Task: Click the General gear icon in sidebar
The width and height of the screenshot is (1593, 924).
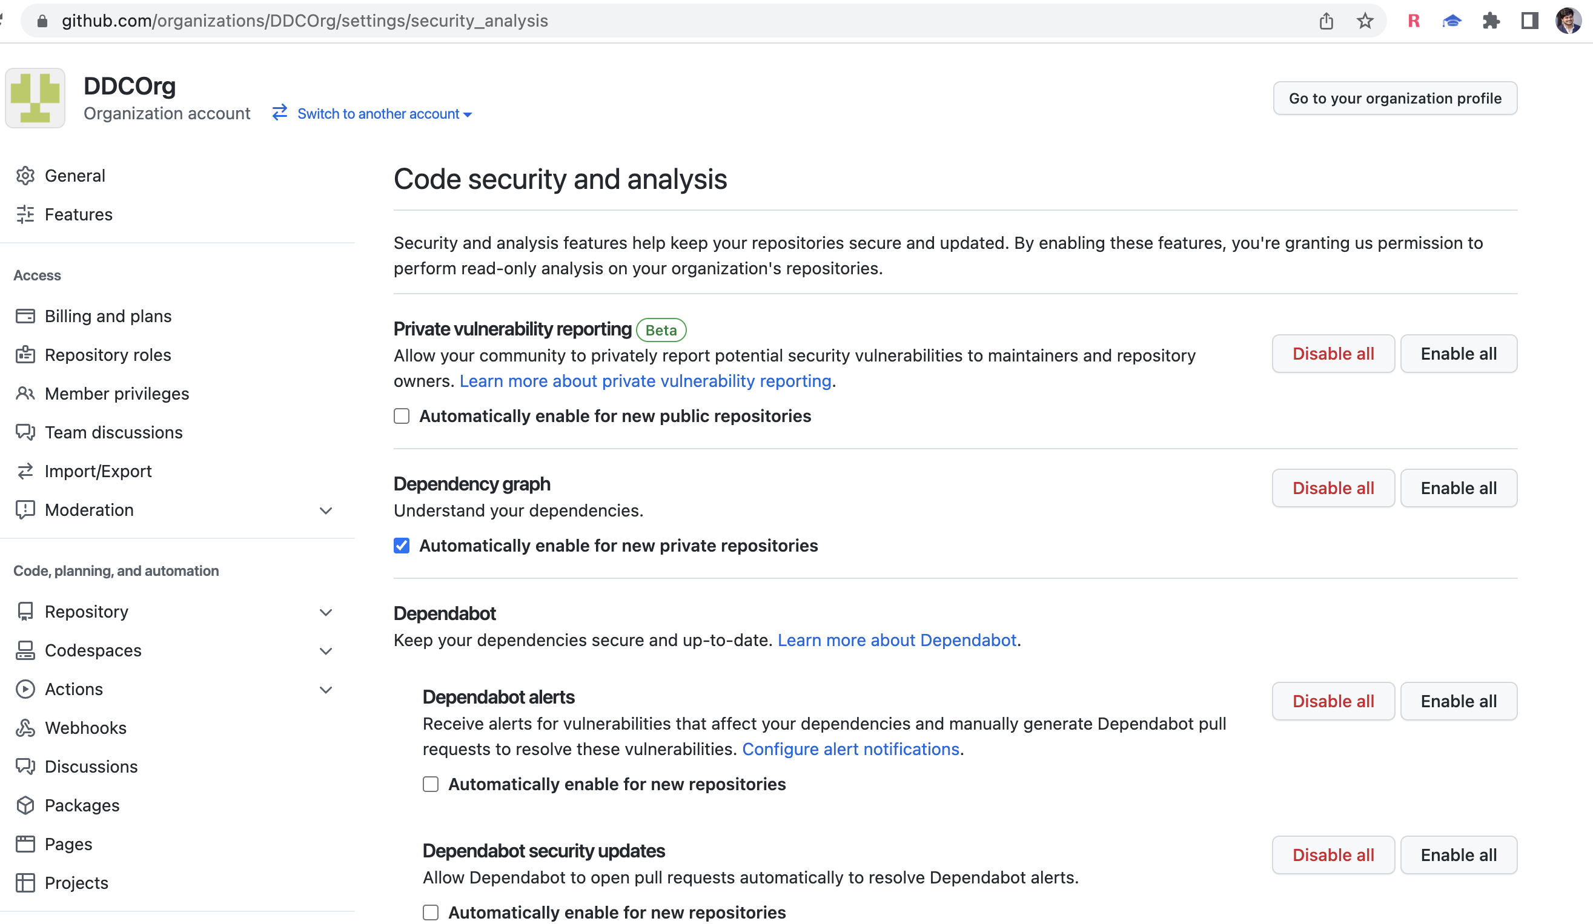Action: (x=25, y=176)
